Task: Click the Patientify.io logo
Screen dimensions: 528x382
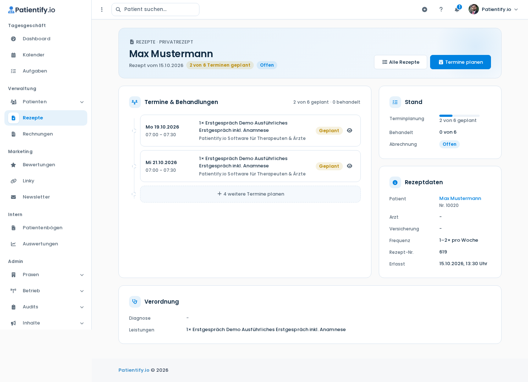Action: (32, 10)
